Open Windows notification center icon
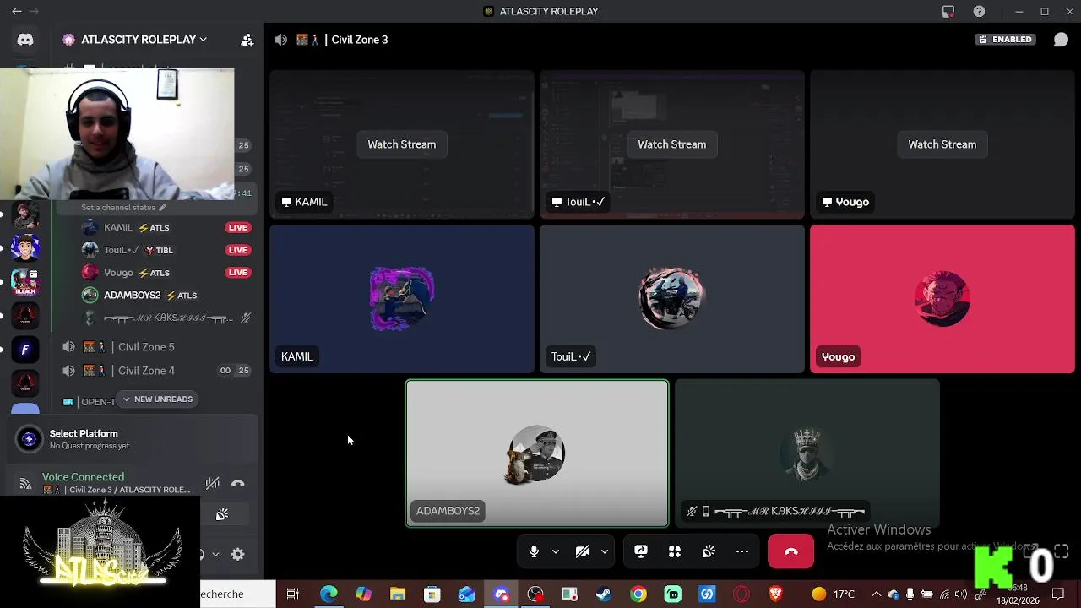This screenshot has height=608, width=1081. (1058, 594)
